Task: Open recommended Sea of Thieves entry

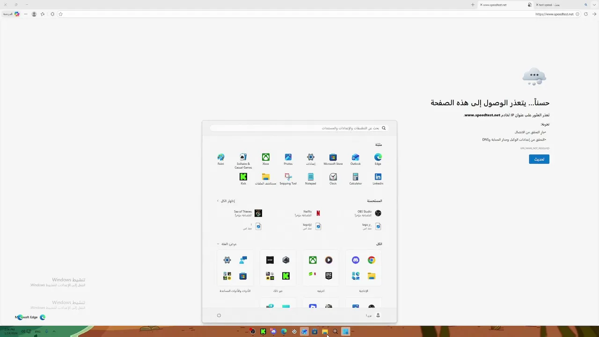Action: click(248, 213)
